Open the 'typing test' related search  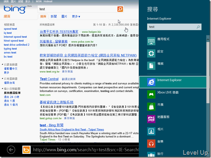pyautogui.click(x=10, y=49)
